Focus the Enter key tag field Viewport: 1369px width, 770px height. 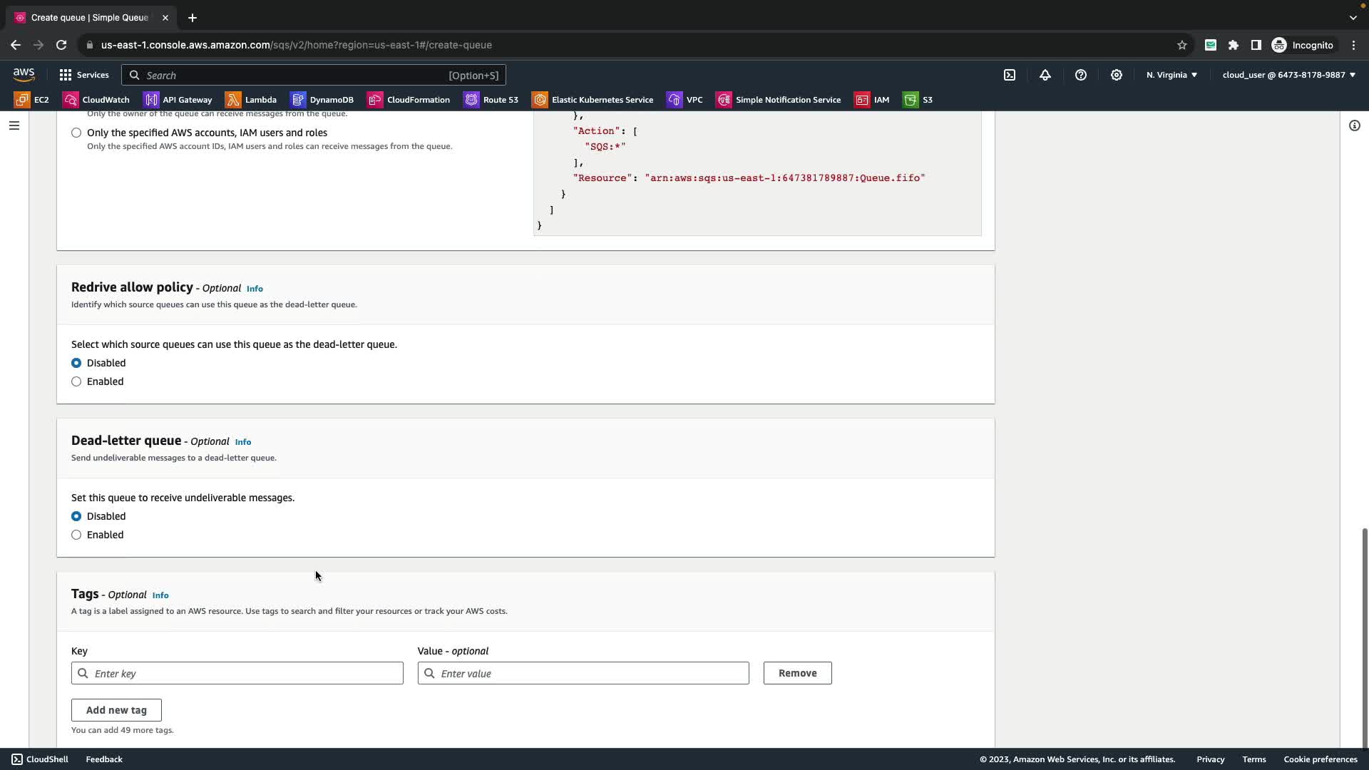click(237, 674)
